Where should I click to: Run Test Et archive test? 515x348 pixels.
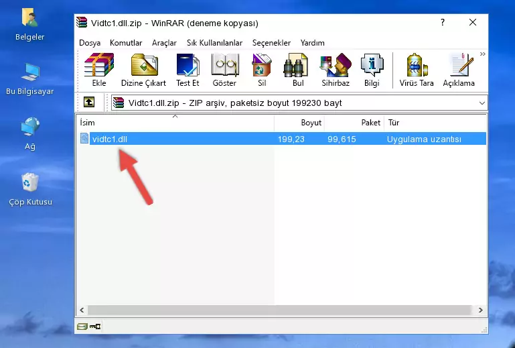coord(188,70)
